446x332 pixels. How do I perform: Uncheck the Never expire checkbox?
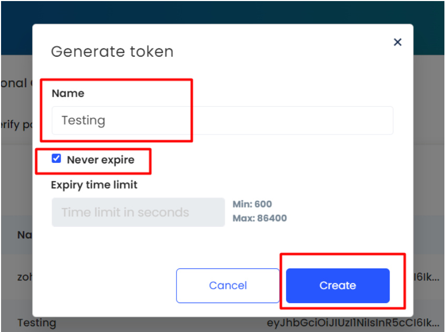point(56,158)
